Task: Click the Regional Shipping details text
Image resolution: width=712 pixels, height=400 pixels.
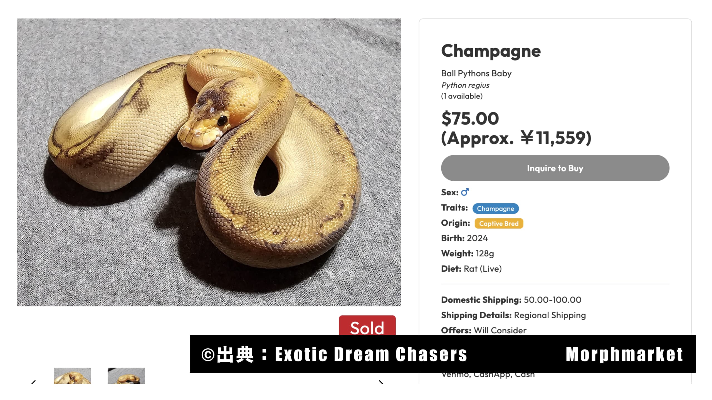Action: tap(550, 315)
